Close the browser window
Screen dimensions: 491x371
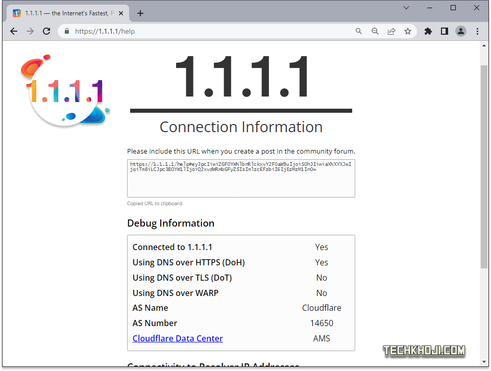pos(477,8)
